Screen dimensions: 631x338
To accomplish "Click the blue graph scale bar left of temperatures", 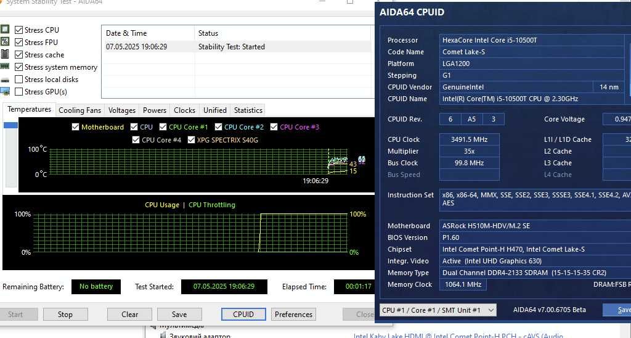I will point(11,125).
